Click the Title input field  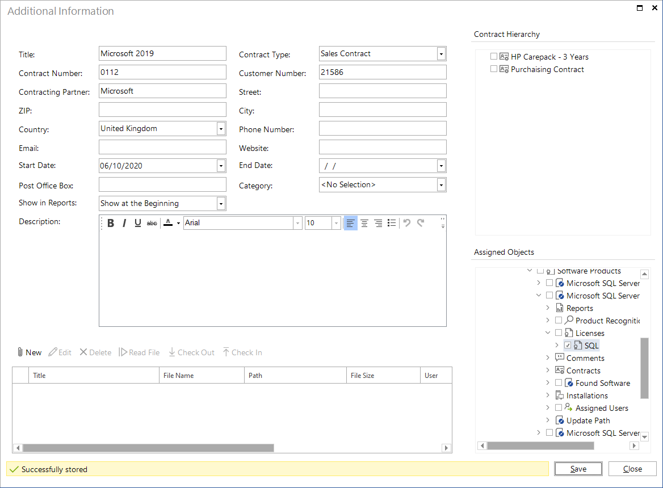[x=162, y=54]
